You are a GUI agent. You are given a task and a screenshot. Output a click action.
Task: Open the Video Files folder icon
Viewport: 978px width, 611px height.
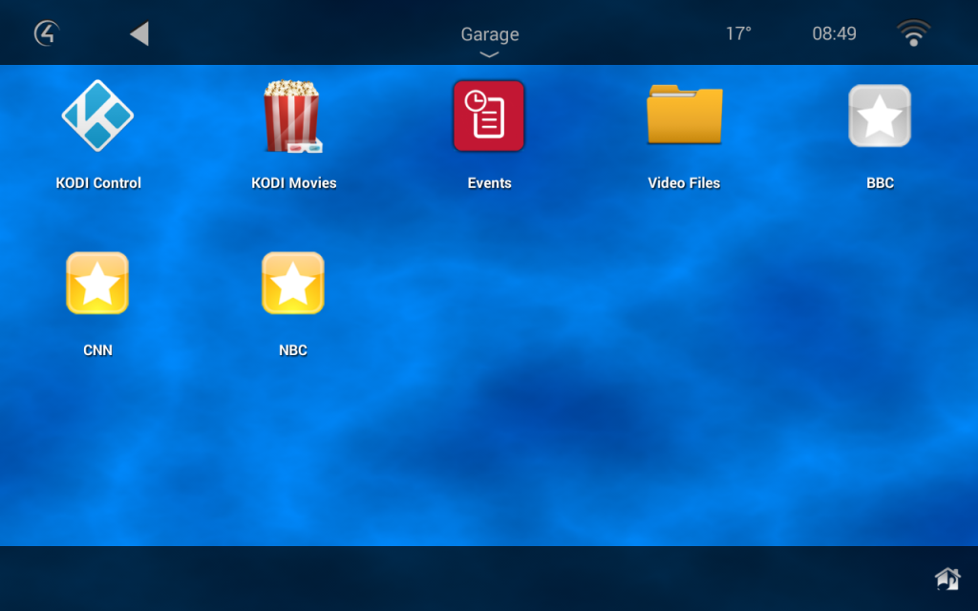(x=684, y=115)
